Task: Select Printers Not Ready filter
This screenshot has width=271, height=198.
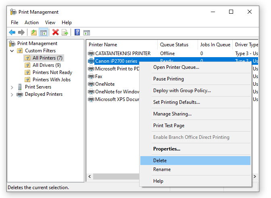Action: click(x=52, y=72)
